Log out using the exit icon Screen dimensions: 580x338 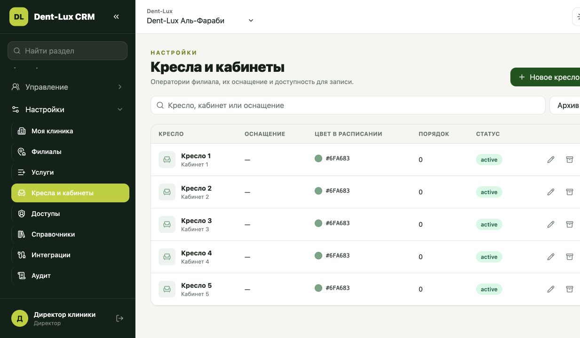click(120, 318)
